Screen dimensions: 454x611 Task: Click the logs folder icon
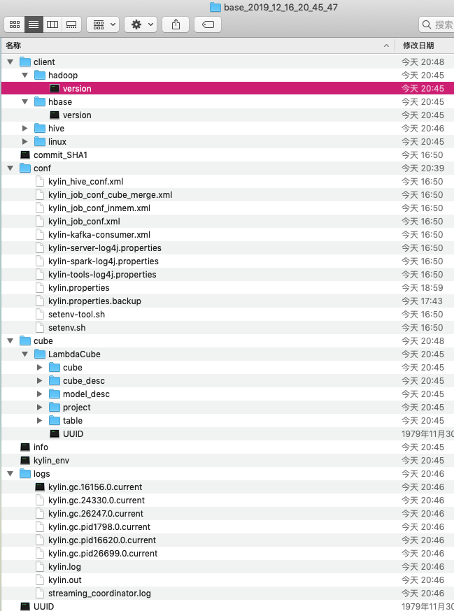(x=25, y=473)
